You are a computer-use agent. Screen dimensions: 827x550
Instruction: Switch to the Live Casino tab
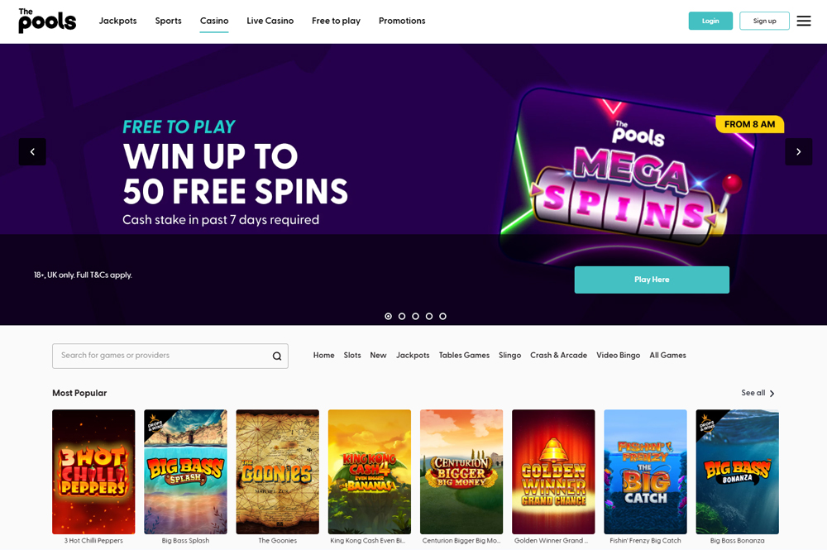click(x=270, y=21)
